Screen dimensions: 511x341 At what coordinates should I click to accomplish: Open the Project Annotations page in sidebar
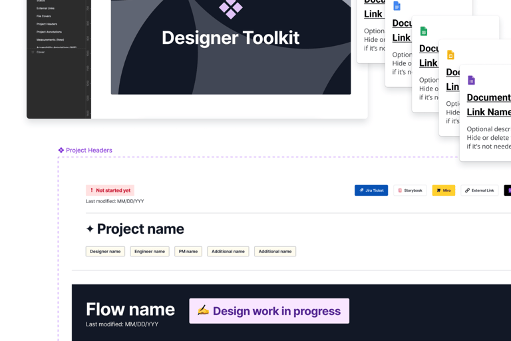pyautogui.click(x=49, y=32)
